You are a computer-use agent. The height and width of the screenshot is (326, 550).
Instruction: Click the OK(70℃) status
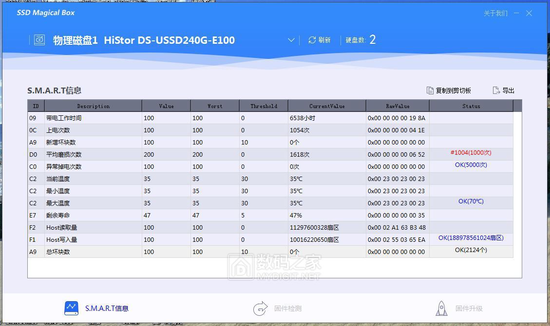pyautogui.click(x=471, y=201)
